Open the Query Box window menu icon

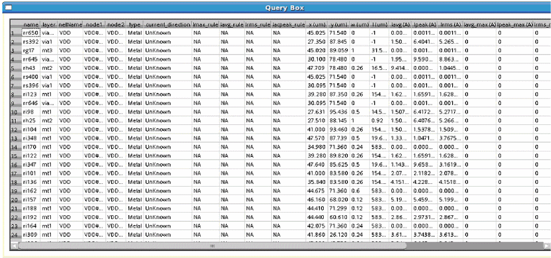[x=8, y=8]
